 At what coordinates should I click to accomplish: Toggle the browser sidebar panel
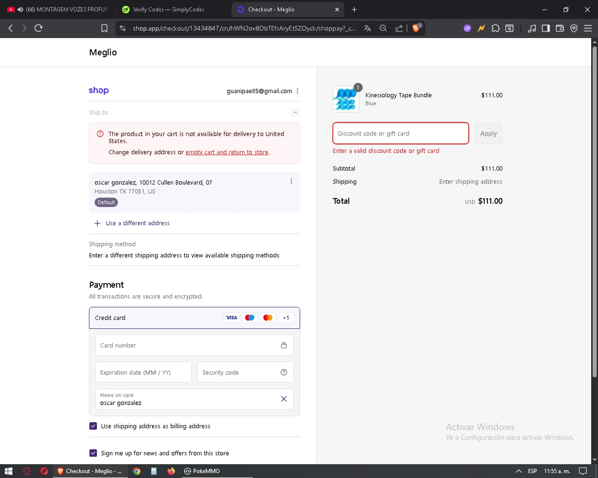(546, 28)
